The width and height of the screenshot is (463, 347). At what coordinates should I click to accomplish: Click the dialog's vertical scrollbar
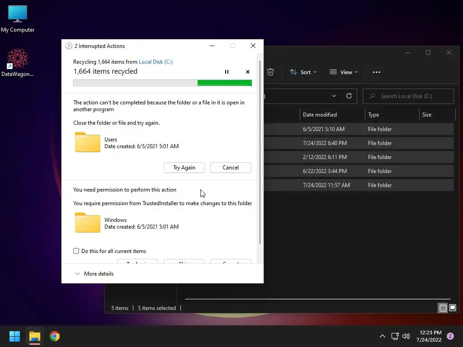pos(260,152)
